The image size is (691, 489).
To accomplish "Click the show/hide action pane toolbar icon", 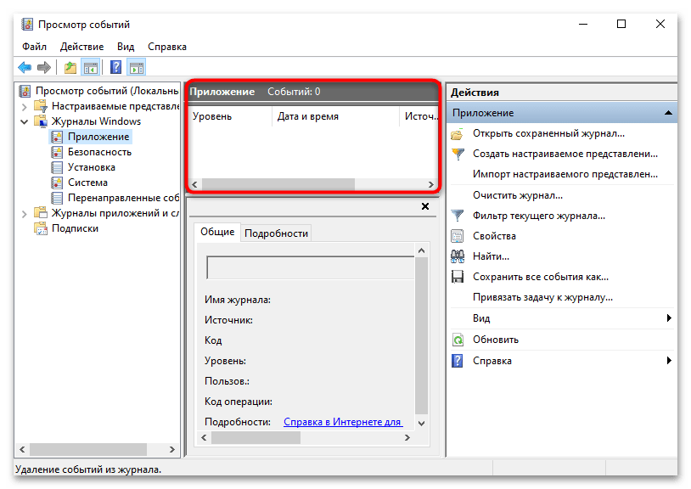I will [136, 66].
